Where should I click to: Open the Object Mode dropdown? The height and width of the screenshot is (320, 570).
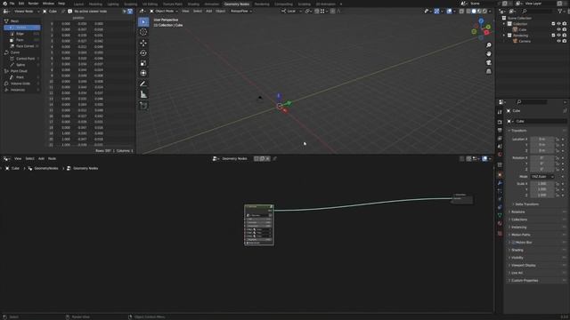(164, 12)
